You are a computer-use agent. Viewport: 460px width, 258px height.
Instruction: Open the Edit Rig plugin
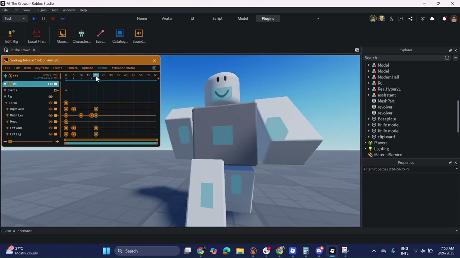pos(11,37)
